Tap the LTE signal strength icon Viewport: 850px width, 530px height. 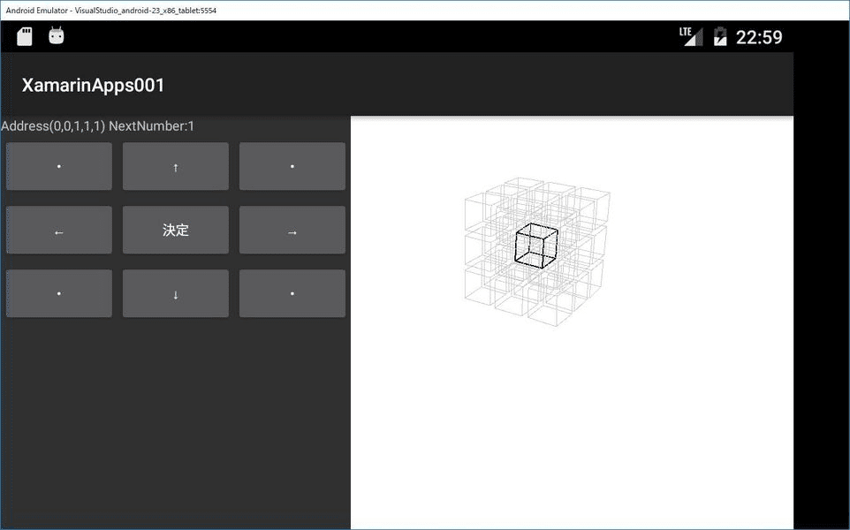click(x=691, y=36)
